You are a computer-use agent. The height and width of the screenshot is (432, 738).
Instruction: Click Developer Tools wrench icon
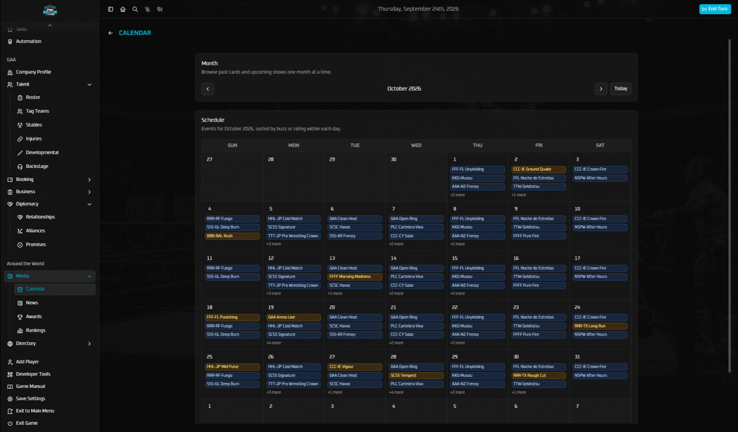click(x=10, y=374)
